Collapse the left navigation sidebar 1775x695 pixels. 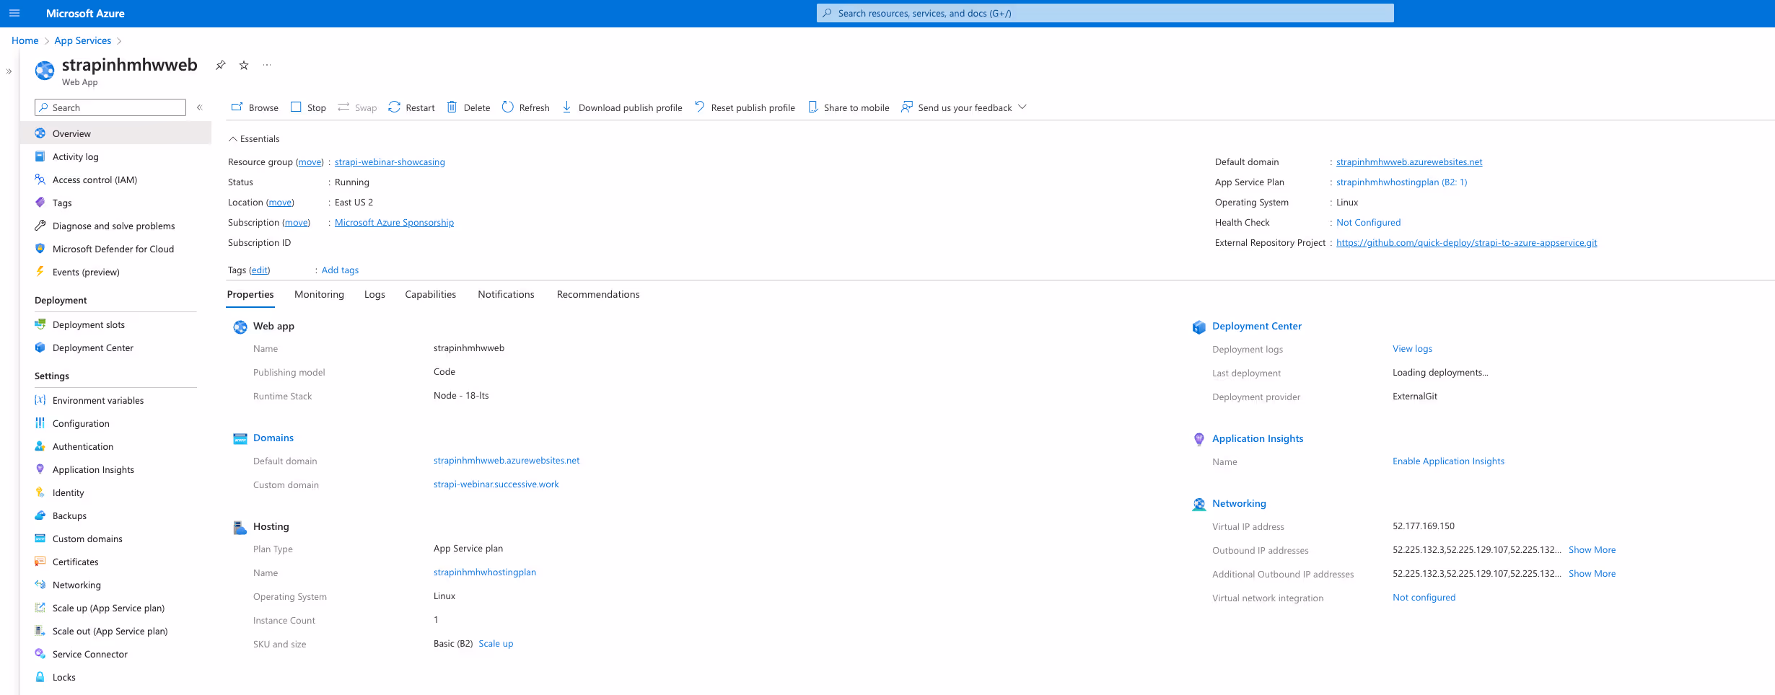(199, 107)
